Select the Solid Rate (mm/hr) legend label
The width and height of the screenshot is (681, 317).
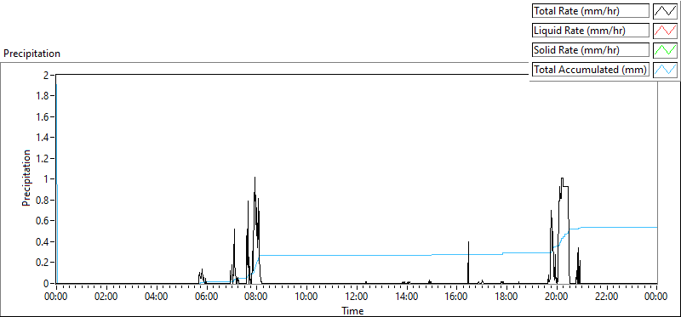591,50
